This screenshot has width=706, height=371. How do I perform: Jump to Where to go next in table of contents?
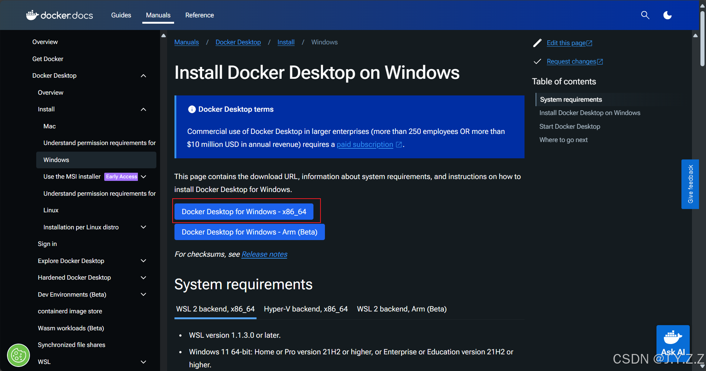tap(563, 139)
